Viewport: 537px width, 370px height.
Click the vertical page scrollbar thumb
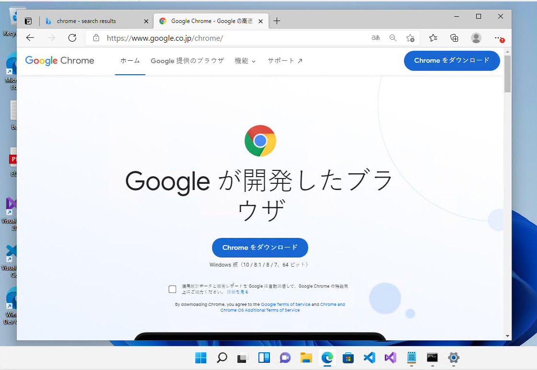(507, 74)
